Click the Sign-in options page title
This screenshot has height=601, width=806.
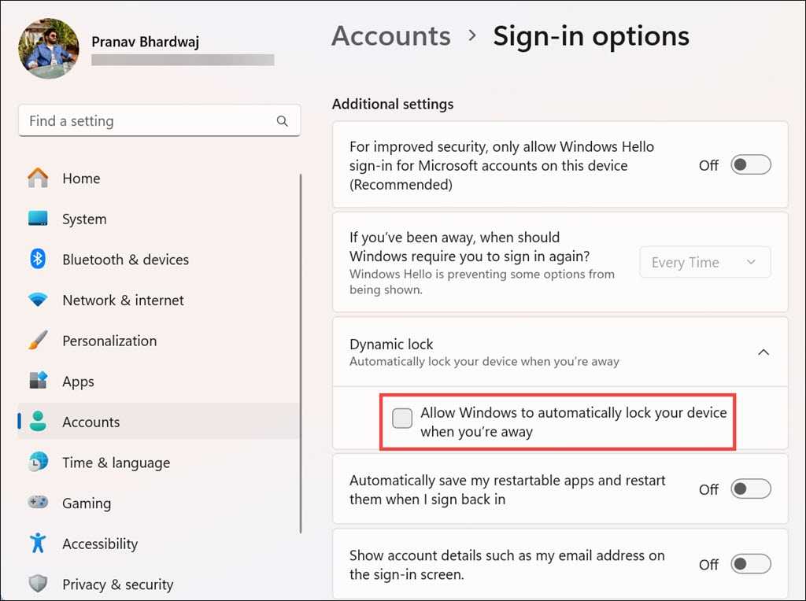click(591, 36)
